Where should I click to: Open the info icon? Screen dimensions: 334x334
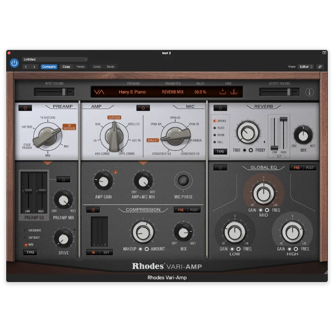[x=309, y=92]
